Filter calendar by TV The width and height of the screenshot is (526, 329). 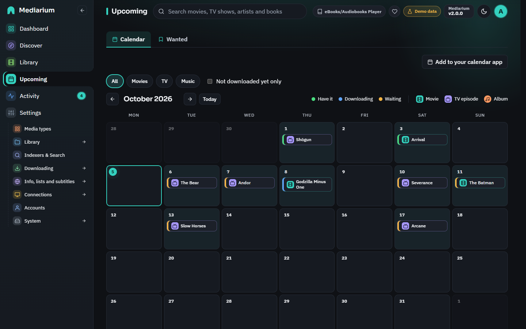point(164,81)
